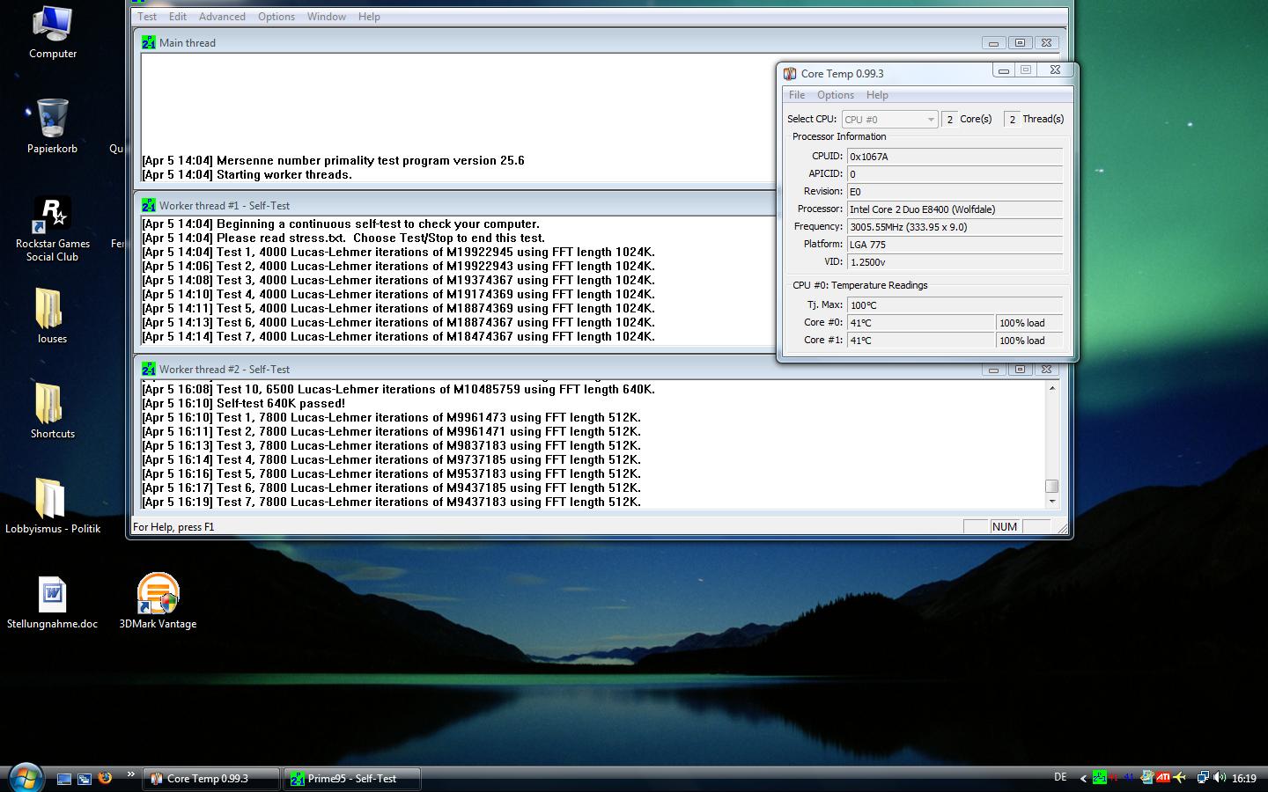Click Tj. Max field 100°C

[955, 305]
